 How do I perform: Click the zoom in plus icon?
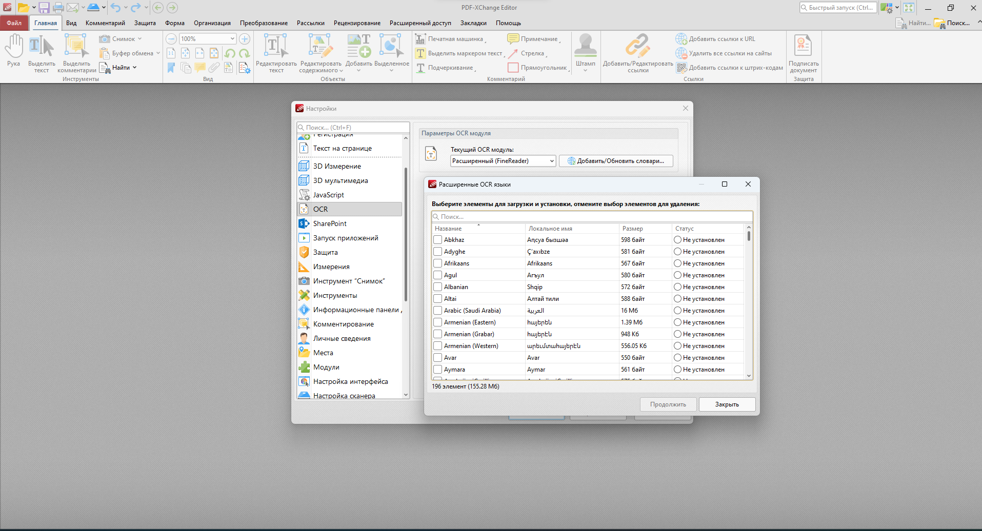tap(245, 39)
